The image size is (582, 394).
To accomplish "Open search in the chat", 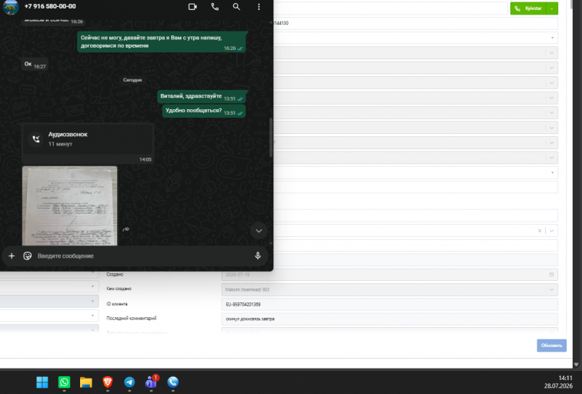I will coord(236,7).
